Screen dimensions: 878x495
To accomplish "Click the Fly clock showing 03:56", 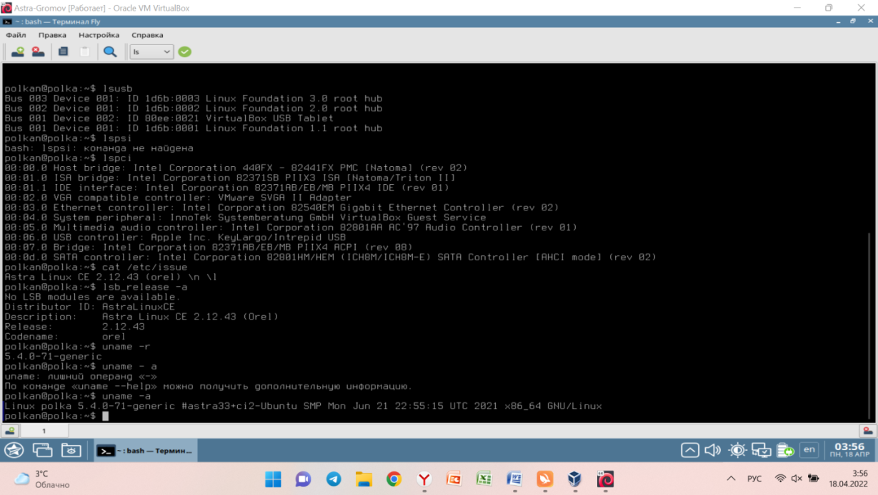I will 849,450.
